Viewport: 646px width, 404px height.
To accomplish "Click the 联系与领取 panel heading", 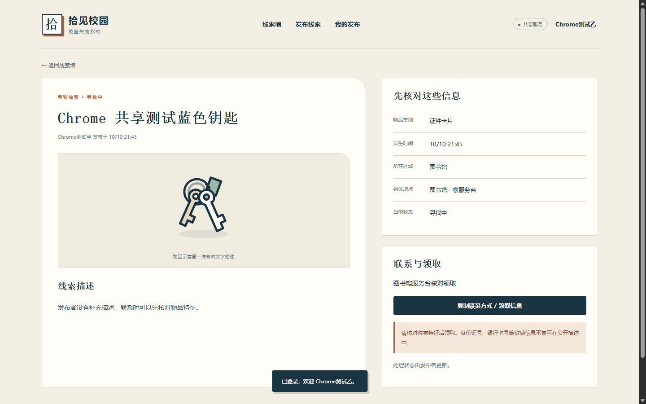I will click(x=418, y=263).
